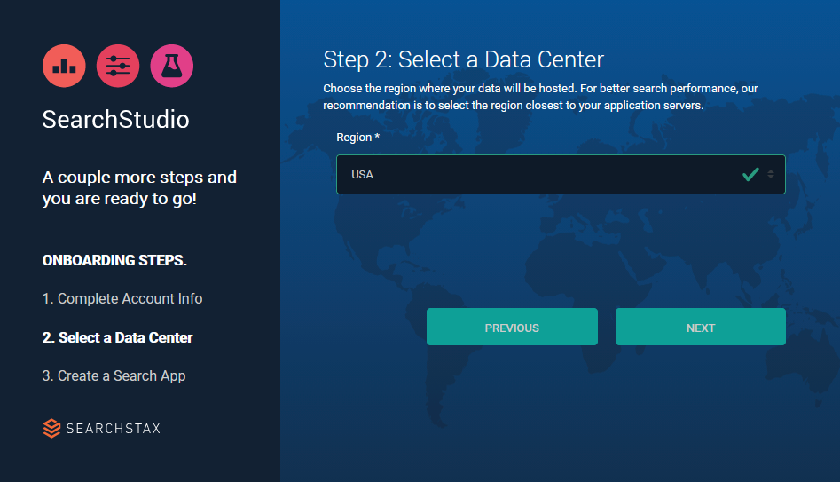
Task: Click the bar chart analytics icon
Action: tap(64, 66)
